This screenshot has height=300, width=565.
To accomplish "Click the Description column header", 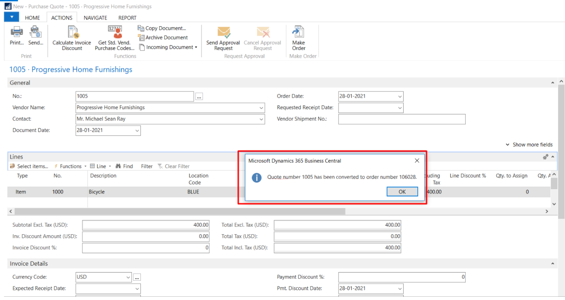I will pyautogui.click(x=103, y=176).
